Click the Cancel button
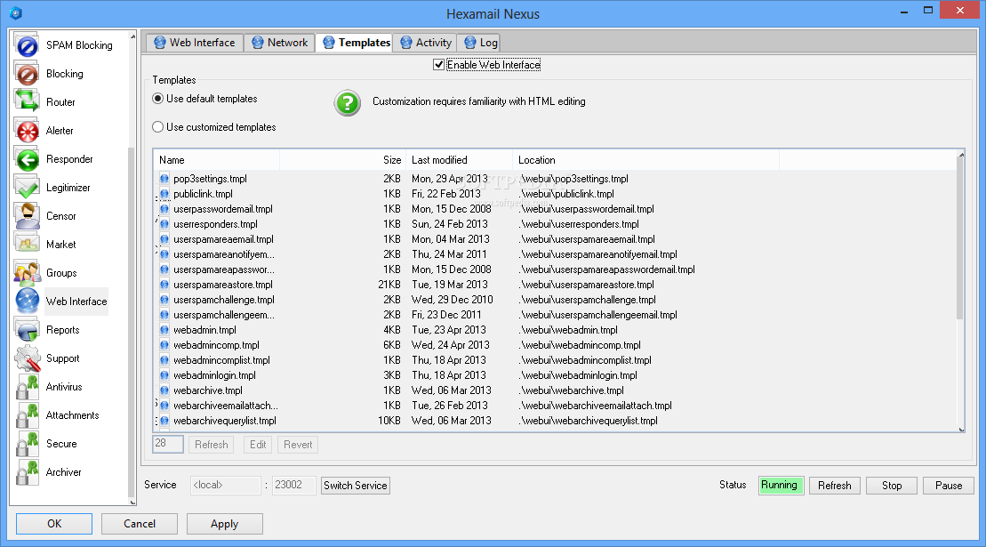 pos(140,524)
